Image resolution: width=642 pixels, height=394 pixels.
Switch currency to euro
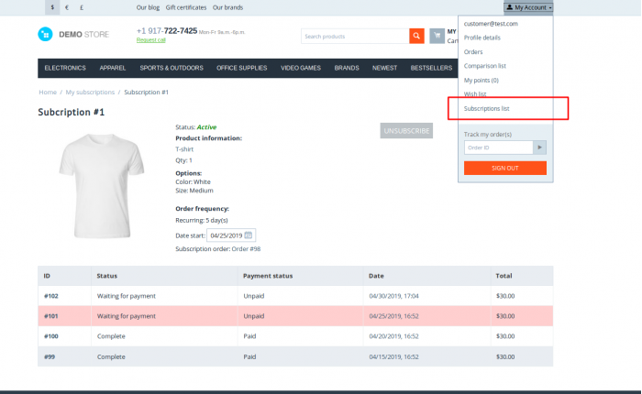67,7
